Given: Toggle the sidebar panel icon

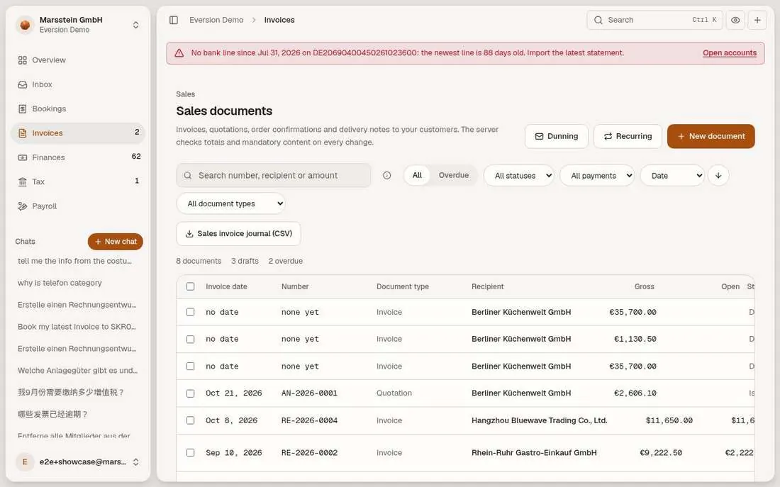Looking at the screenshot, I should (x=174, y=20).
